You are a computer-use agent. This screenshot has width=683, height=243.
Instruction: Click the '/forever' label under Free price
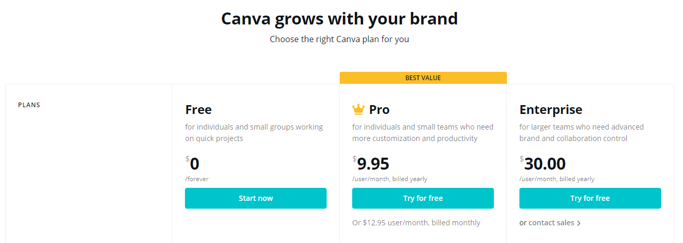tap(197, 179)
